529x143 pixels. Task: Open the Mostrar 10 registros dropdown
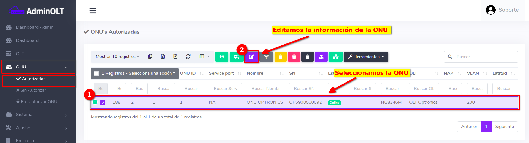coord(117,57)
